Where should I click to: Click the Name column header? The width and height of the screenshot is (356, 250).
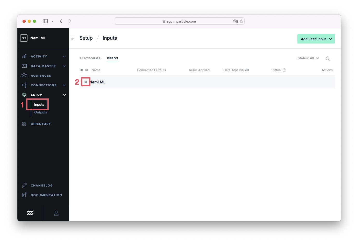(x=96, y=70)
